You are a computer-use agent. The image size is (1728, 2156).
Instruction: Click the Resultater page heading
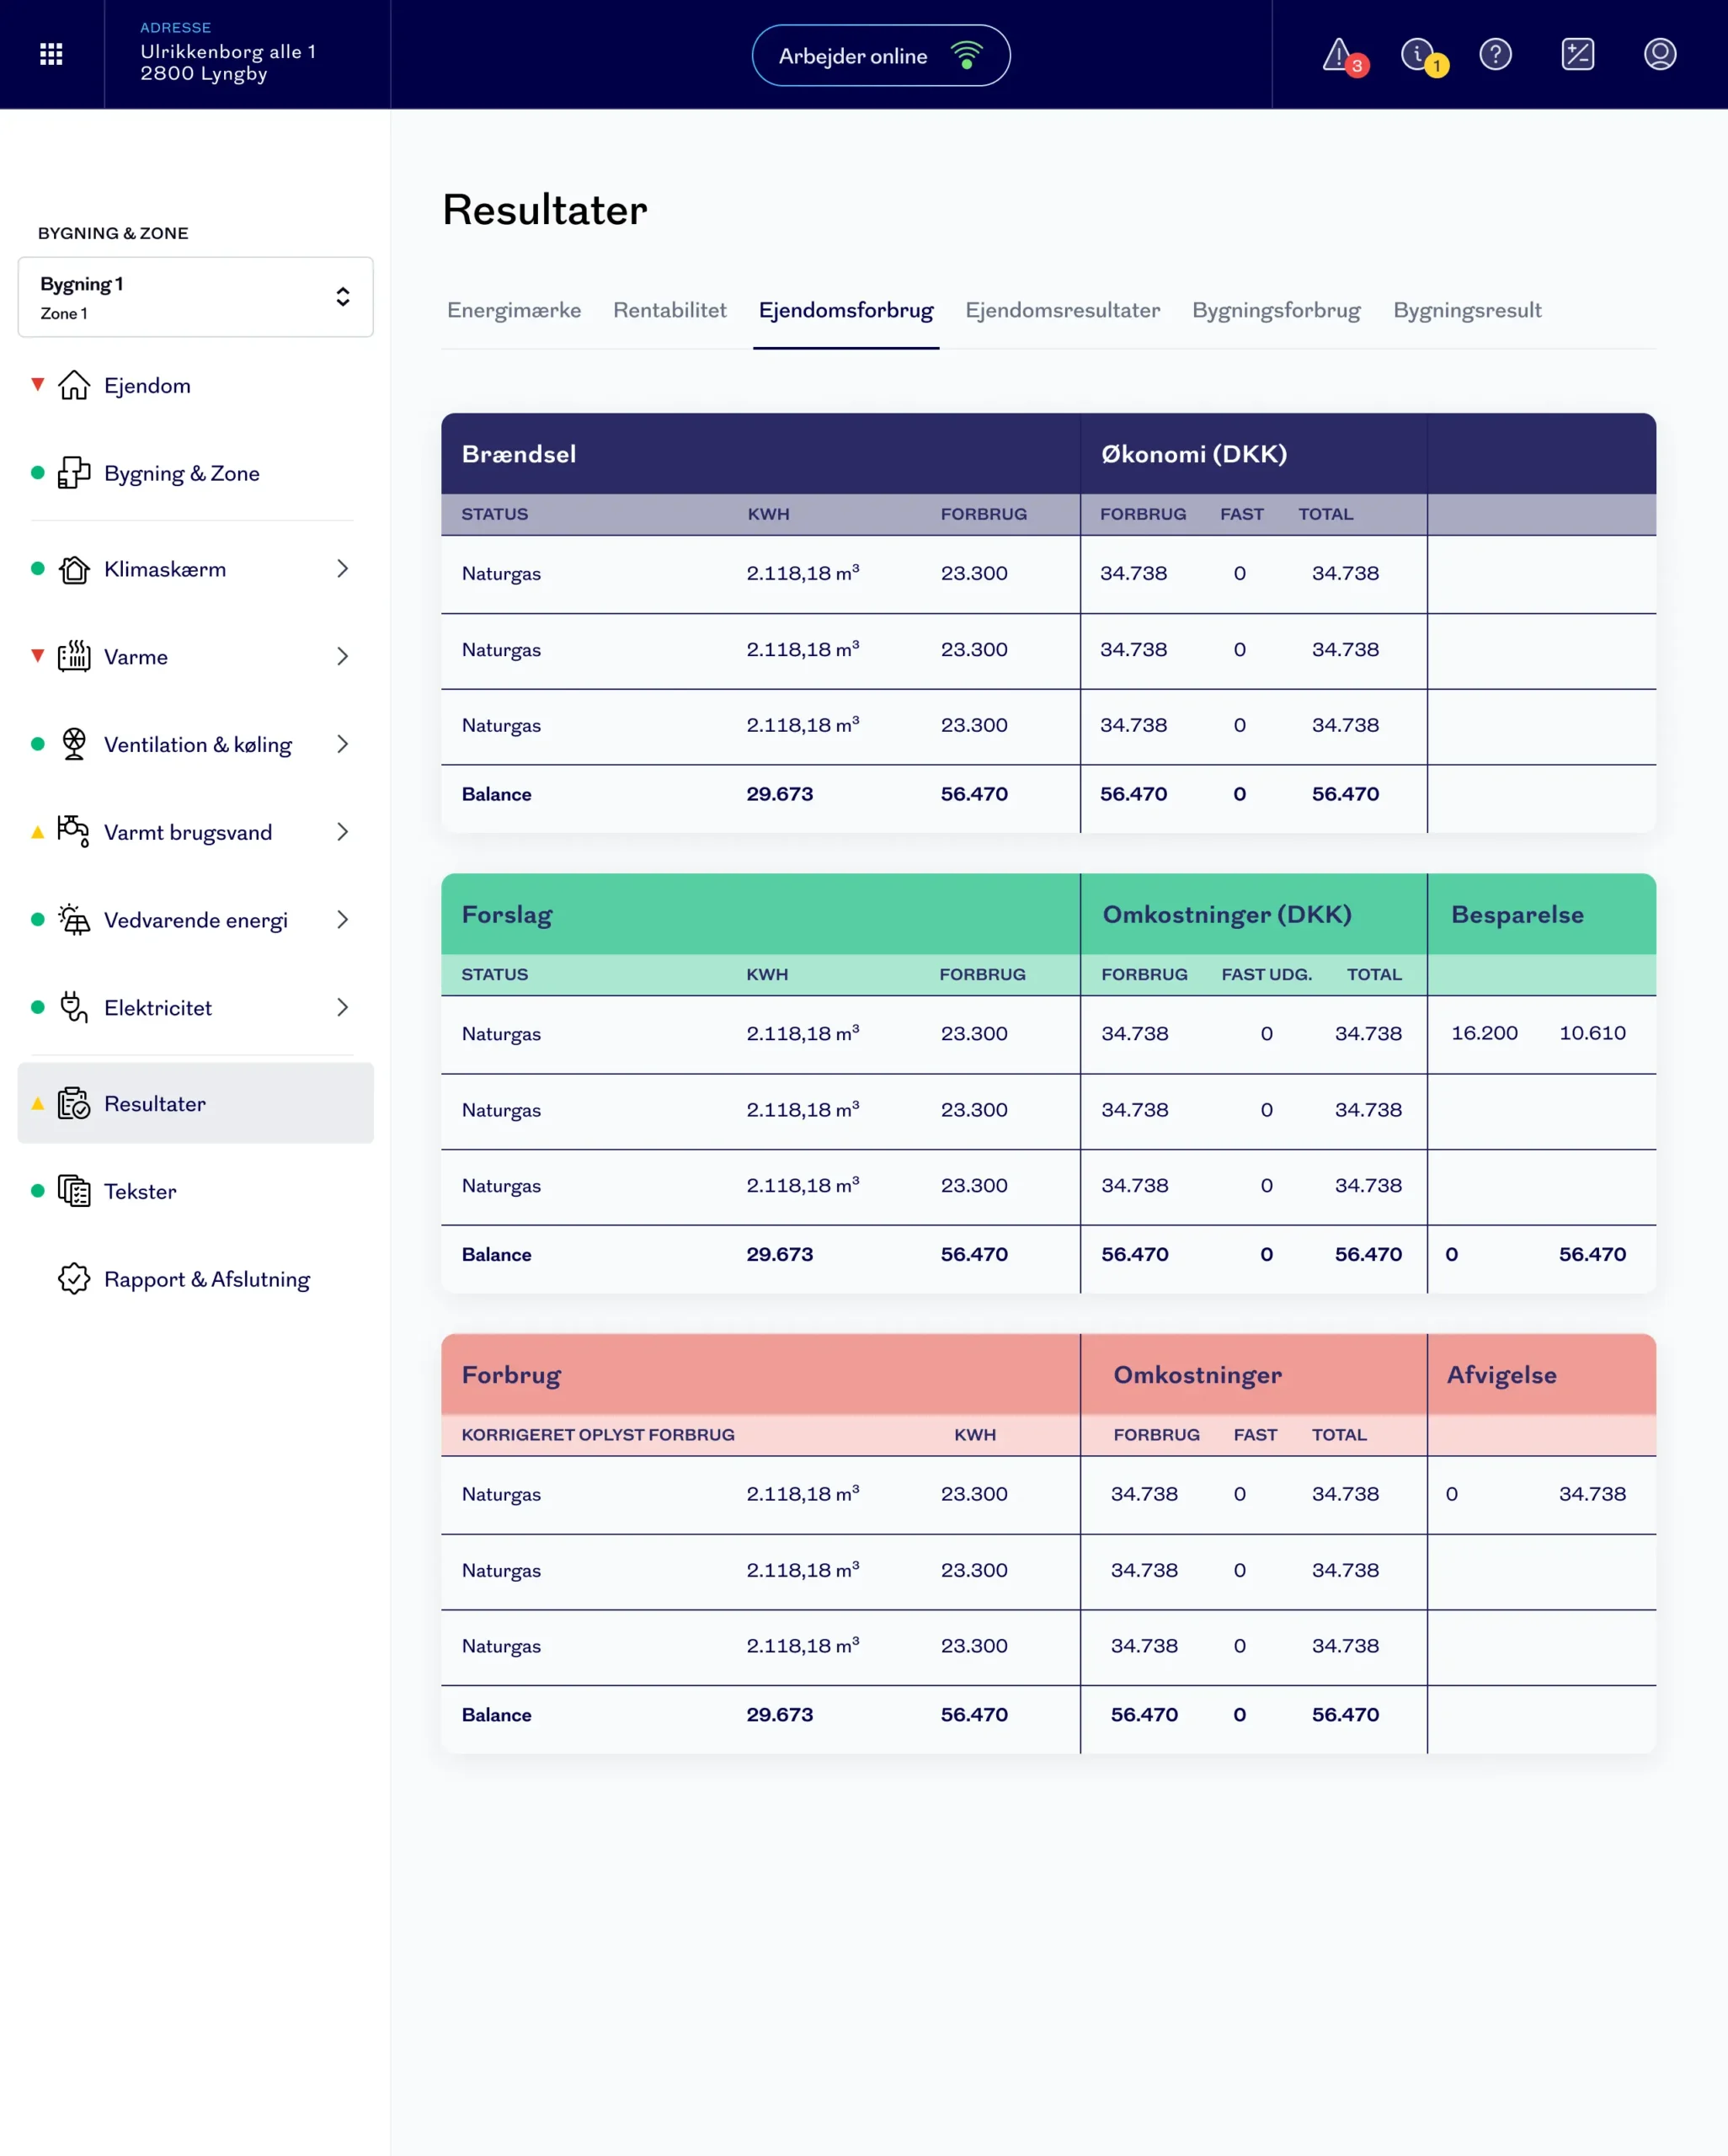point(545,210)
